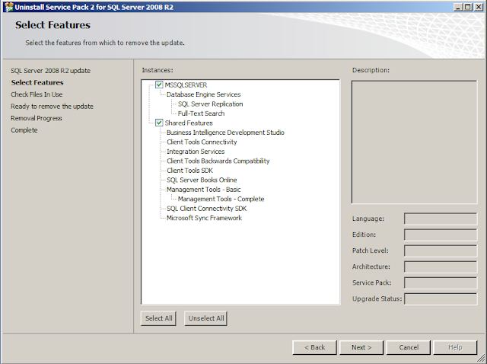Select Database Engine Services tree item
The height and width of the screenshot is (364, 487).
(203, 94)
